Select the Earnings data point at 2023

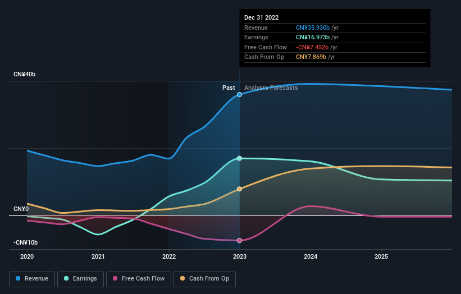click(240, 158)
